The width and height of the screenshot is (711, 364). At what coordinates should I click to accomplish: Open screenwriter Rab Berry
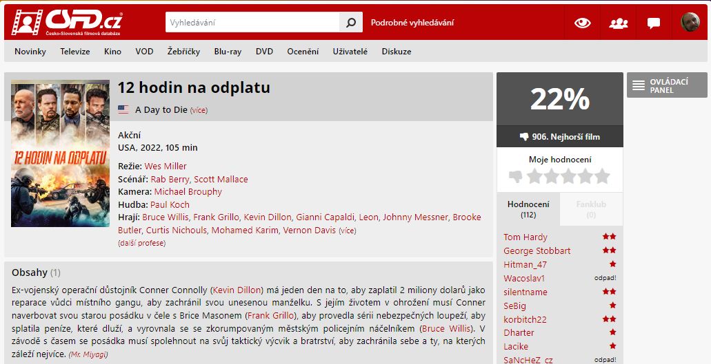[170, 179]
